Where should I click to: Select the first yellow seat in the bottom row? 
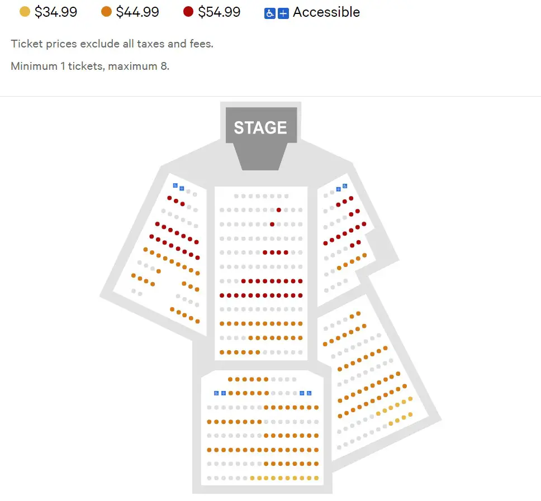coord(252,478)
